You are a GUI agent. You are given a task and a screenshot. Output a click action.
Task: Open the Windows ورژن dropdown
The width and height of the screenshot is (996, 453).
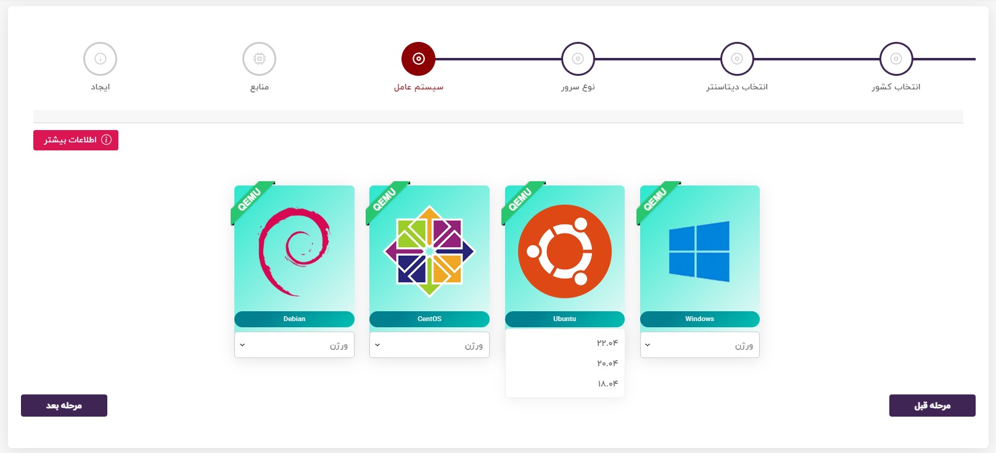coord(700,345)
